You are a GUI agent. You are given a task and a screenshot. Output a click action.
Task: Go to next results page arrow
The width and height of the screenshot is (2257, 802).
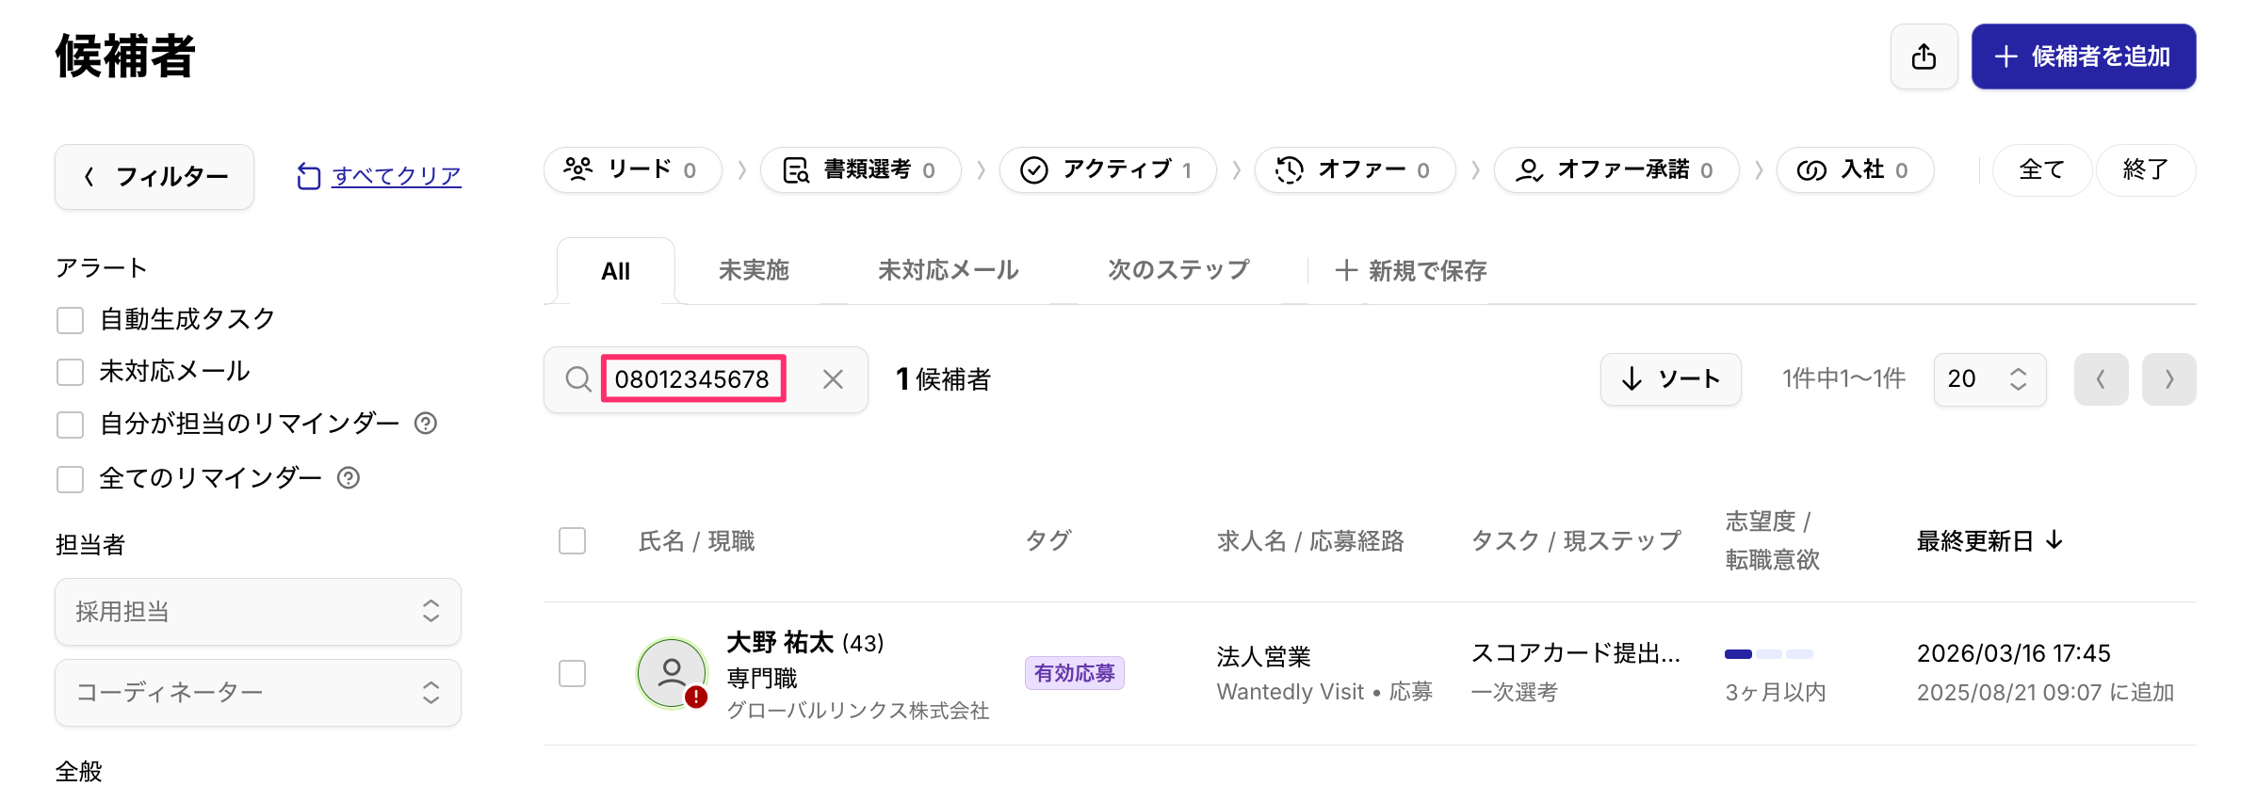tap(2168, 379)
